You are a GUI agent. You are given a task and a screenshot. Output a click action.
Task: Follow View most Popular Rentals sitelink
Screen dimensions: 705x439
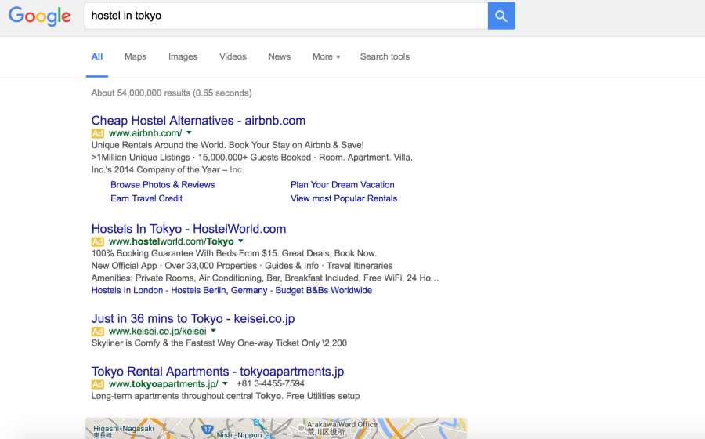(344, 199)
